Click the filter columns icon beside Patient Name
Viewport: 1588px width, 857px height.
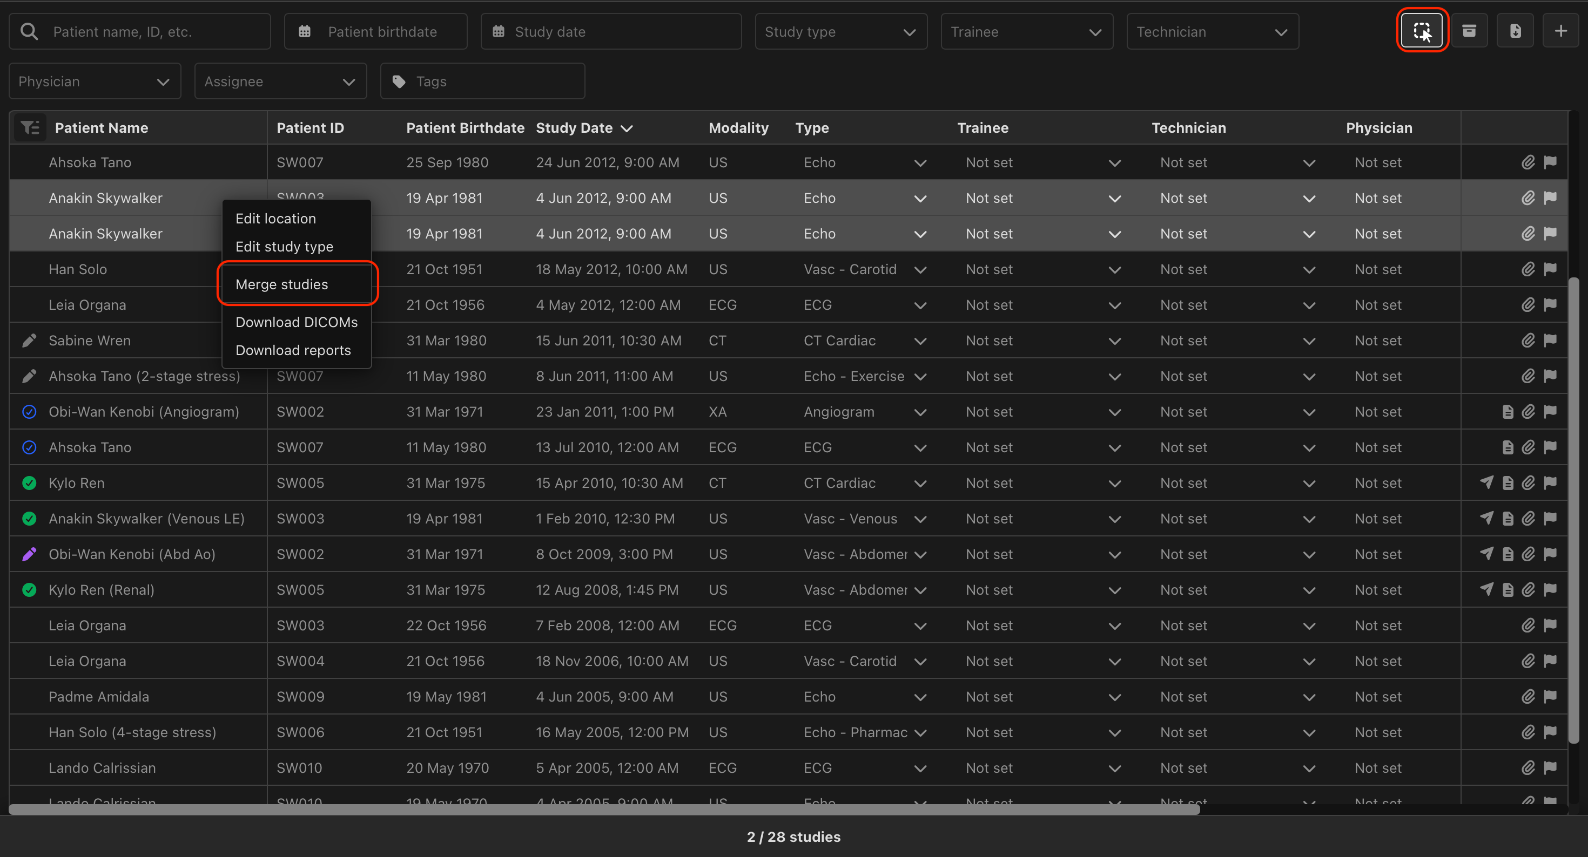30,127
